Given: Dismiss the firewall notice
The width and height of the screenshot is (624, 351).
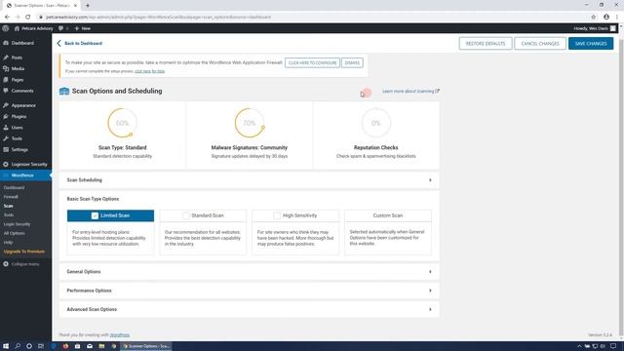Looking at the screenshot, I should (352, 62).
